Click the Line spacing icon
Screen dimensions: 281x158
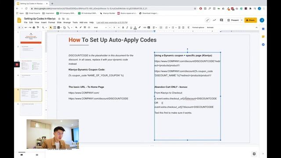click(x=161, y=27)
